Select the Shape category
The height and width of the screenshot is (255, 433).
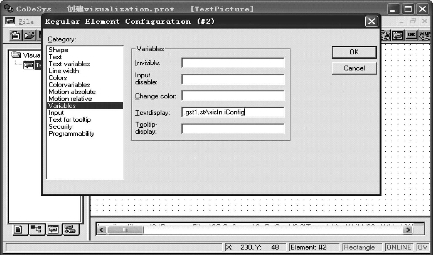(x=58, y=50)
